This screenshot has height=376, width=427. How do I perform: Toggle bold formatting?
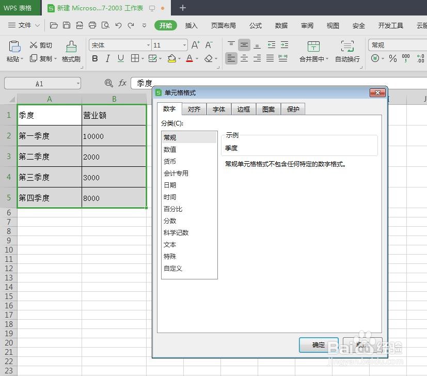click(x=95, y=58)
